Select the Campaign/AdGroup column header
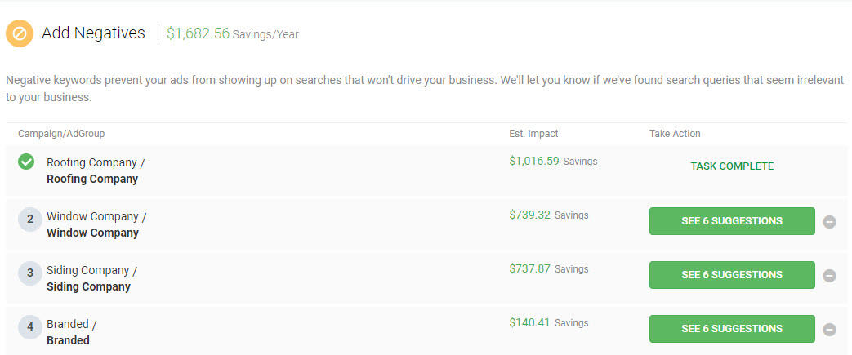852x355 pixels. pos(61,134)
